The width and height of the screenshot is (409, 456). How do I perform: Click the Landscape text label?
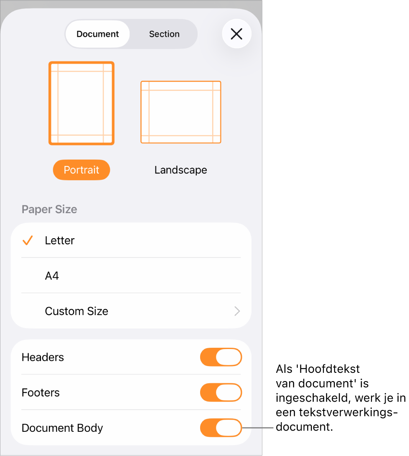click(181, 170)
